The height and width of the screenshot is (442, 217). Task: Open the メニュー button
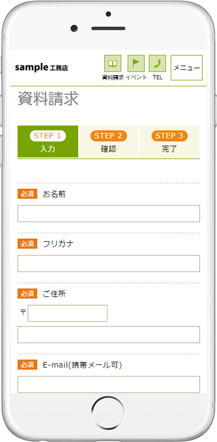tap(187, 67)
